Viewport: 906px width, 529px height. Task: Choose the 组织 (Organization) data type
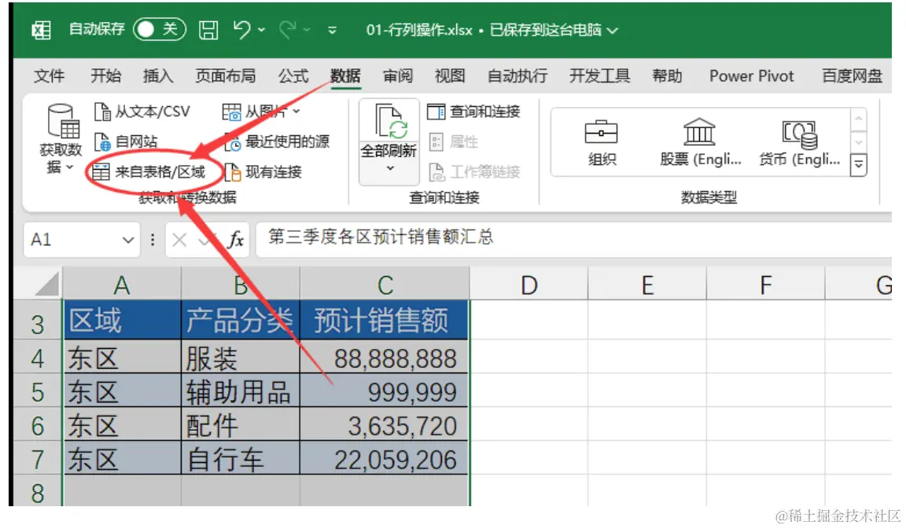[x=602, y=142]
